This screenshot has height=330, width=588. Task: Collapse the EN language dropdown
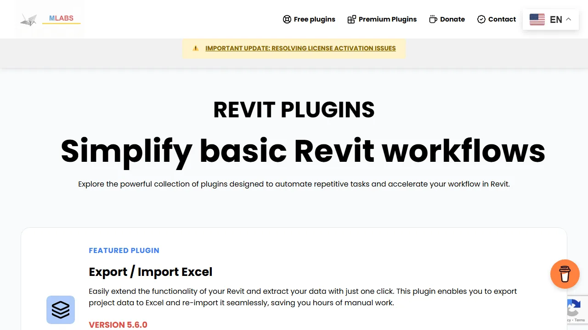pyautogui.click(x=568, y=19)
